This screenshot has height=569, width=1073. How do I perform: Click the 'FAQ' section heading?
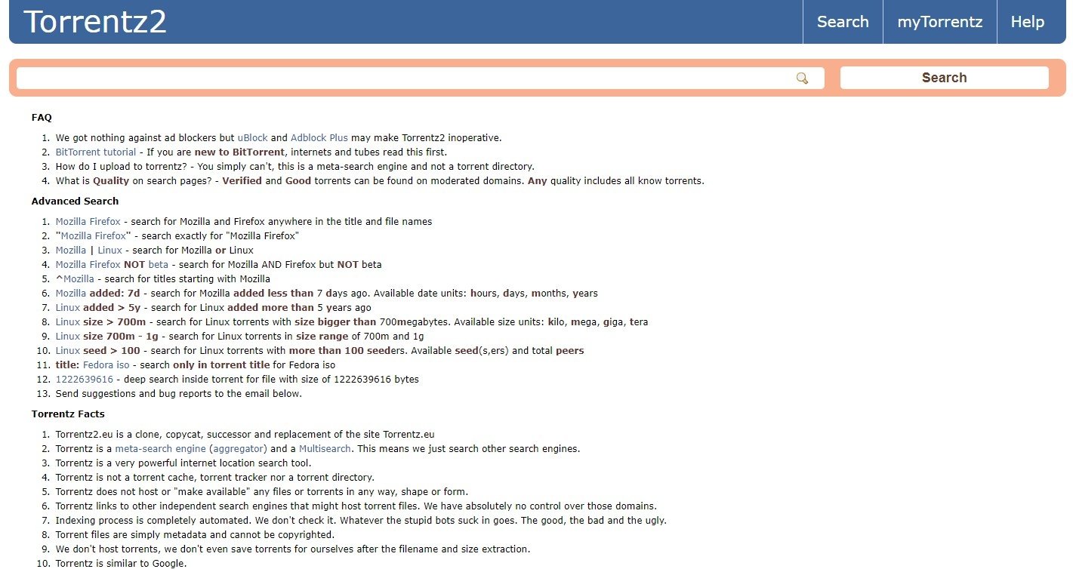click(42, 118)
